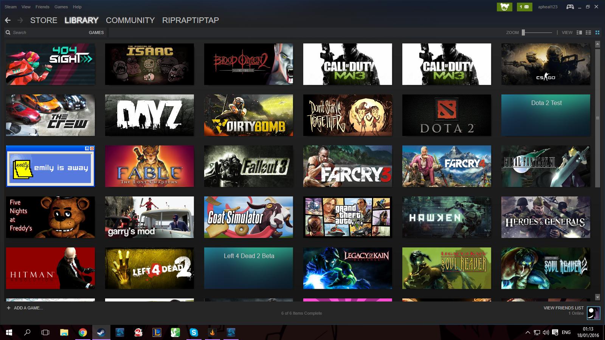The image size is (605, 340).
Task: Select the Goat Simulator tile
Action: click(248, 217)
